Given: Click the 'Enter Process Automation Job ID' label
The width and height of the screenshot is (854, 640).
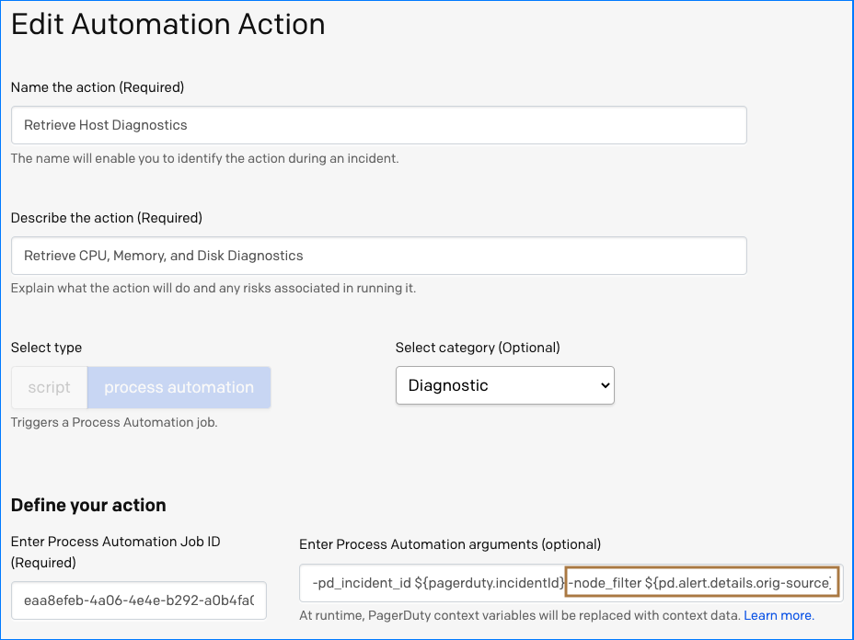Looking at the screenshot, I should point(115,552).
